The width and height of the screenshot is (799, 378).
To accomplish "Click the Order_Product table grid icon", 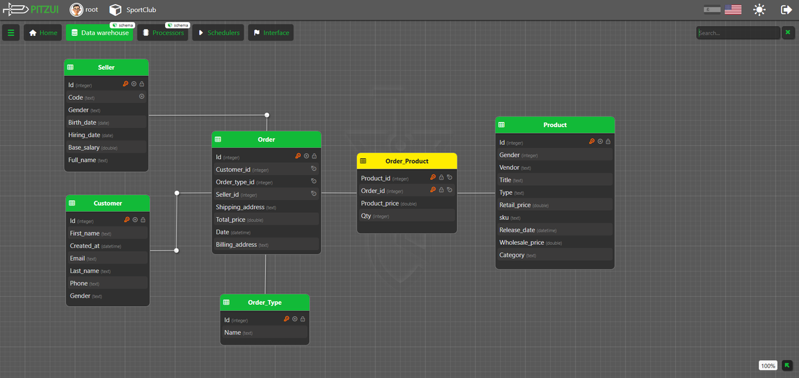I will coord(363,161).
